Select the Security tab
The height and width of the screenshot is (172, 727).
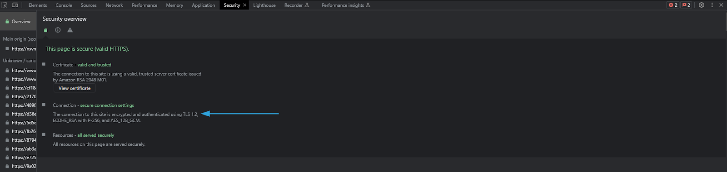coord(232,5)
